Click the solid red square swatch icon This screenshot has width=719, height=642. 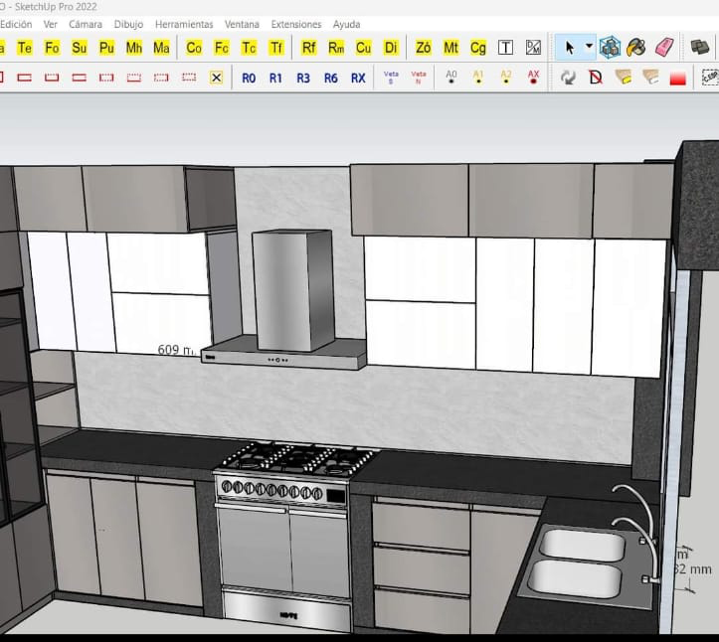click(x=678, y=78)
